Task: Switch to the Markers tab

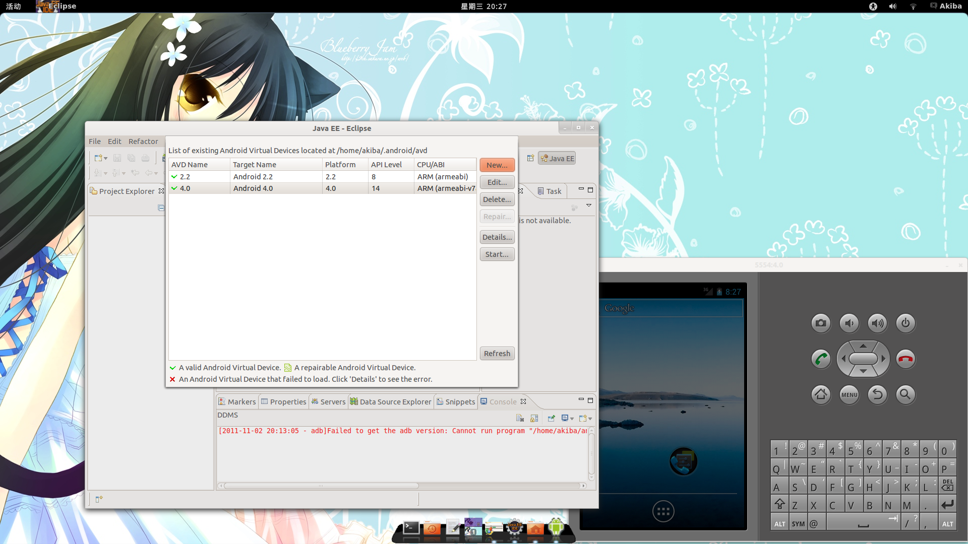Action: tap(237, 401)
